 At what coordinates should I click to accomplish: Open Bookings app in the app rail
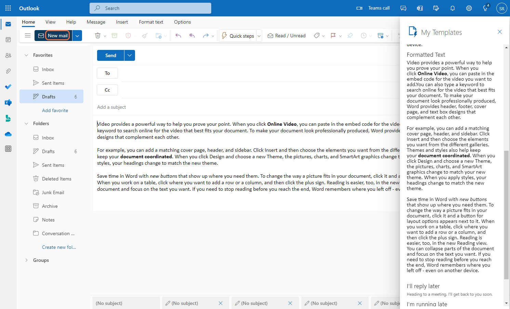click(8, 118)
